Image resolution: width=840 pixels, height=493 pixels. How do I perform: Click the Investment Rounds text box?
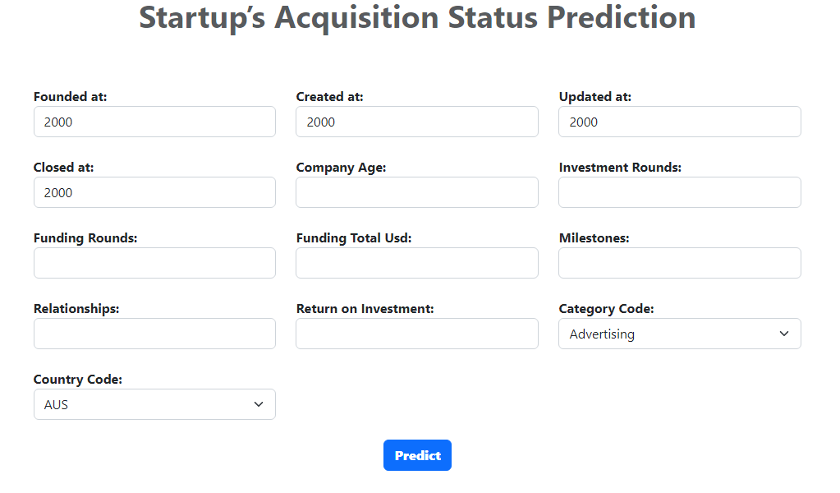680,192
